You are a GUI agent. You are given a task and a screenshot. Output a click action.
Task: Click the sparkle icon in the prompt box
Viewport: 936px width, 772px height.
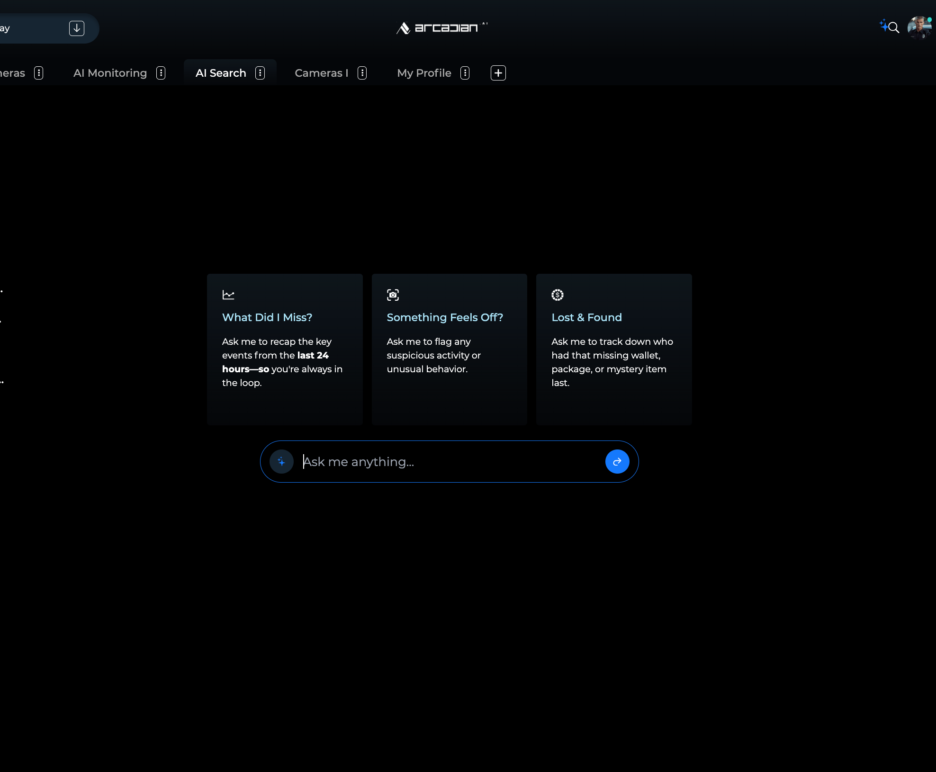pos(281,461)
